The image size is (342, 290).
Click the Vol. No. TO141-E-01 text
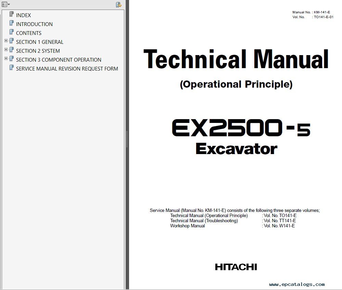click(313, 17)
